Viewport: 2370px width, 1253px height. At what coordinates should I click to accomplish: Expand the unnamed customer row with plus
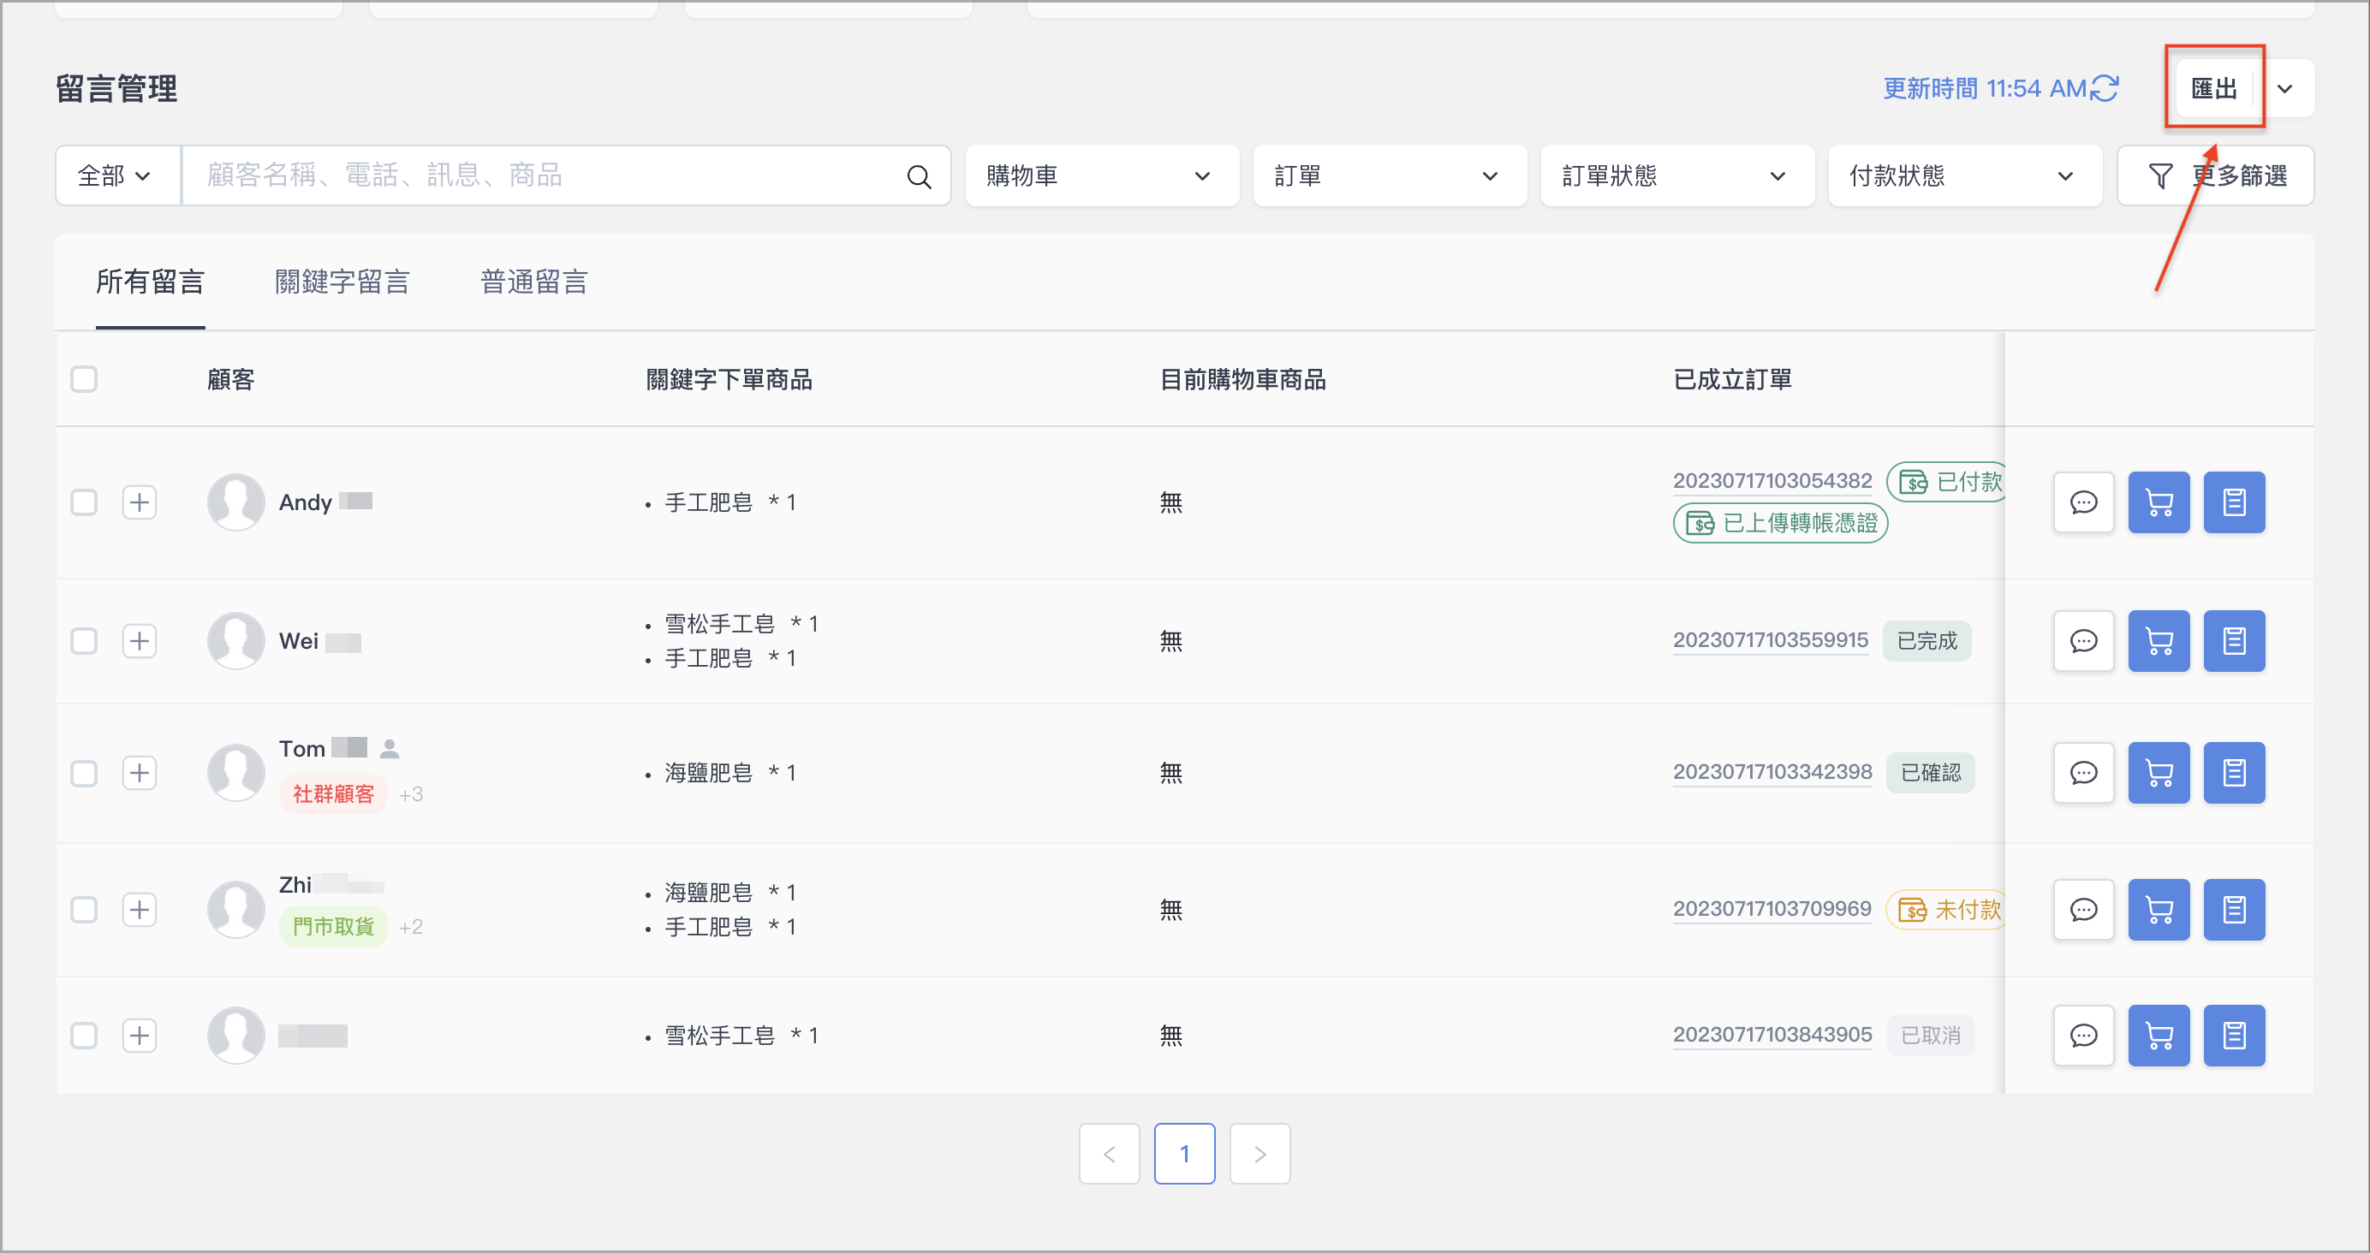tap(139, 1036)
